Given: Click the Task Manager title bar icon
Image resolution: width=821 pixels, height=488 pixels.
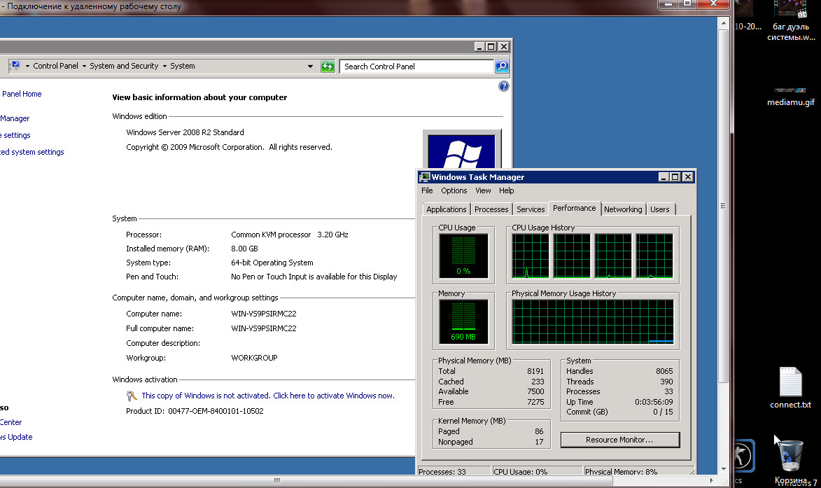Looking at the screenshot, I should point(425,177).
